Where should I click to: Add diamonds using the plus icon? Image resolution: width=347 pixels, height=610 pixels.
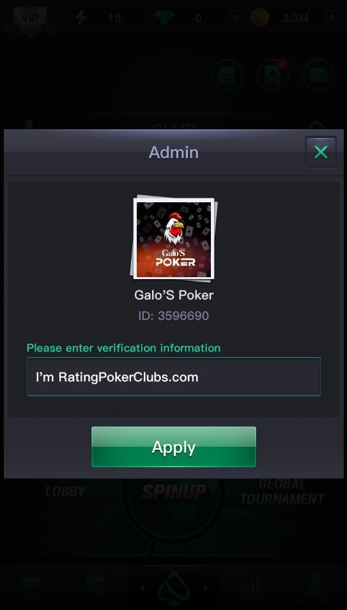point(235,18)
